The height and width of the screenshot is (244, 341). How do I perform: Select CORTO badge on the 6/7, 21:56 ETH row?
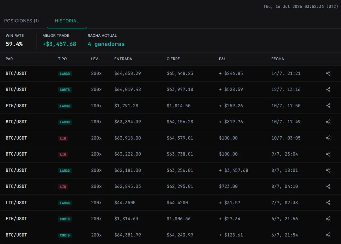point(65,219)
